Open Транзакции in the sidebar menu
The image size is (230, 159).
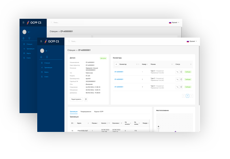[x=48, y=68]
